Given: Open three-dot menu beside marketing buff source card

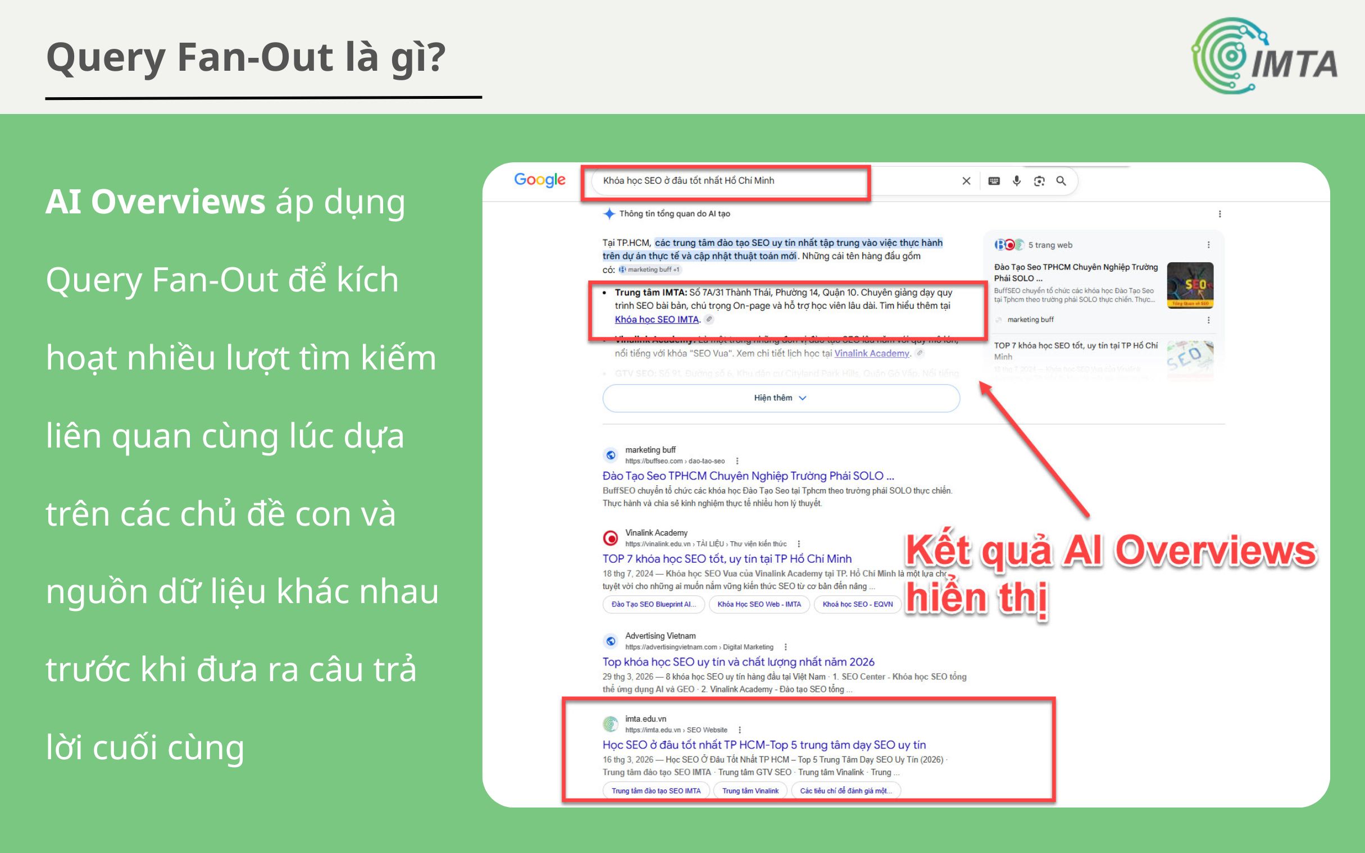Looking at the screenshot, I should (x=1209, y=320).
